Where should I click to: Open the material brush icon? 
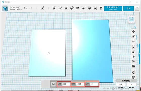(133, 77)
